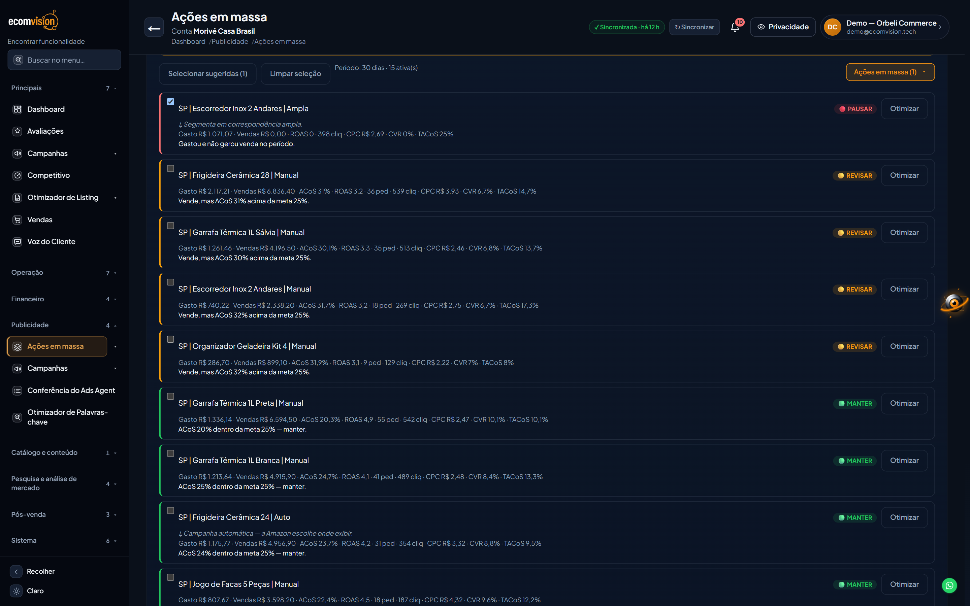Open the Demo — Orbeli Commerce account menu

(x=885, y=27)
